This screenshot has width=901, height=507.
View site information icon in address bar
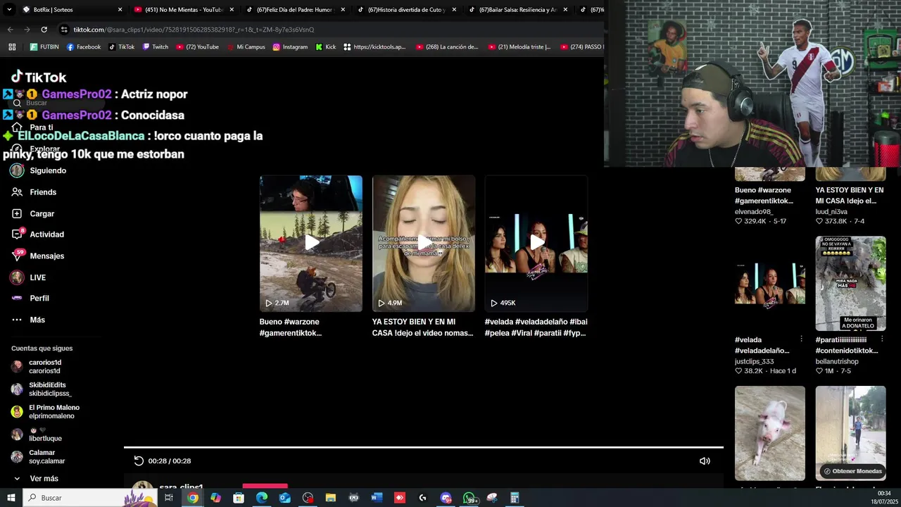(x=64, y=30)
